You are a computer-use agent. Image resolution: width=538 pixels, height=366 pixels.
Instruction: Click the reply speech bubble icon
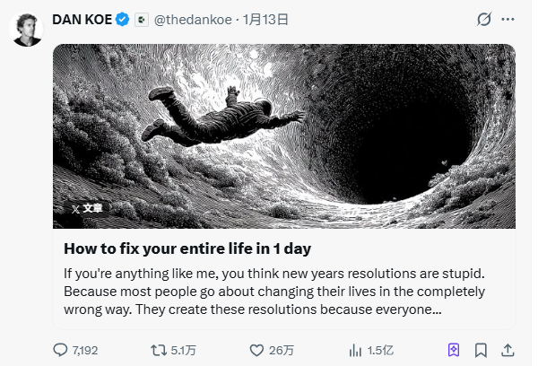pyautogui.click(x=60, y=350)
